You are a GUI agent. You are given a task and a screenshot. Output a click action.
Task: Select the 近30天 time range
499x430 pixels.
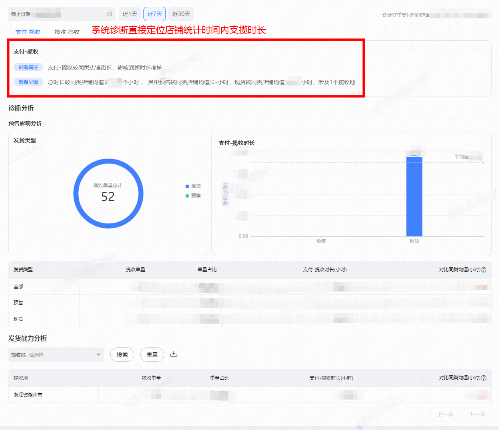[181, 14]
